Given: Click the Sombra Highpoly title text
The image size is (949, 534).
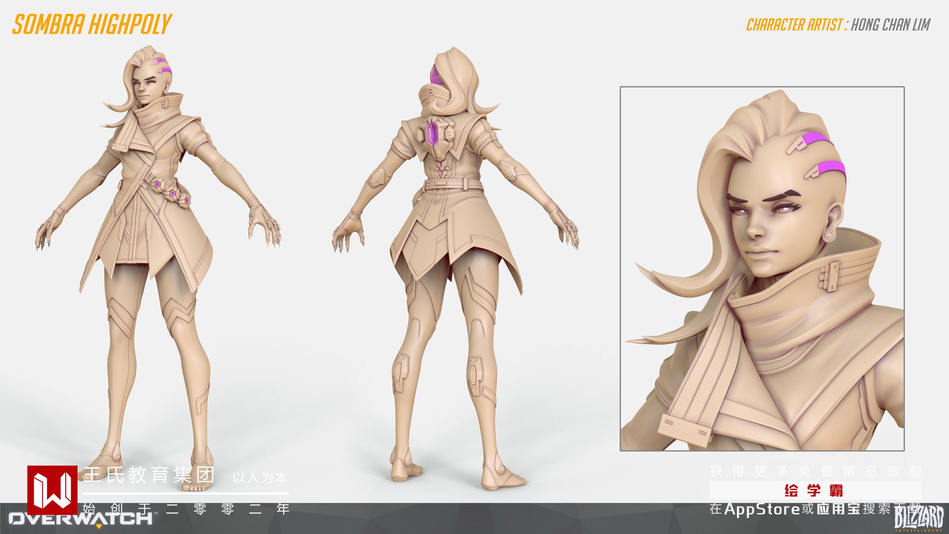Looking at the screenshot, I should coord(92,24).
